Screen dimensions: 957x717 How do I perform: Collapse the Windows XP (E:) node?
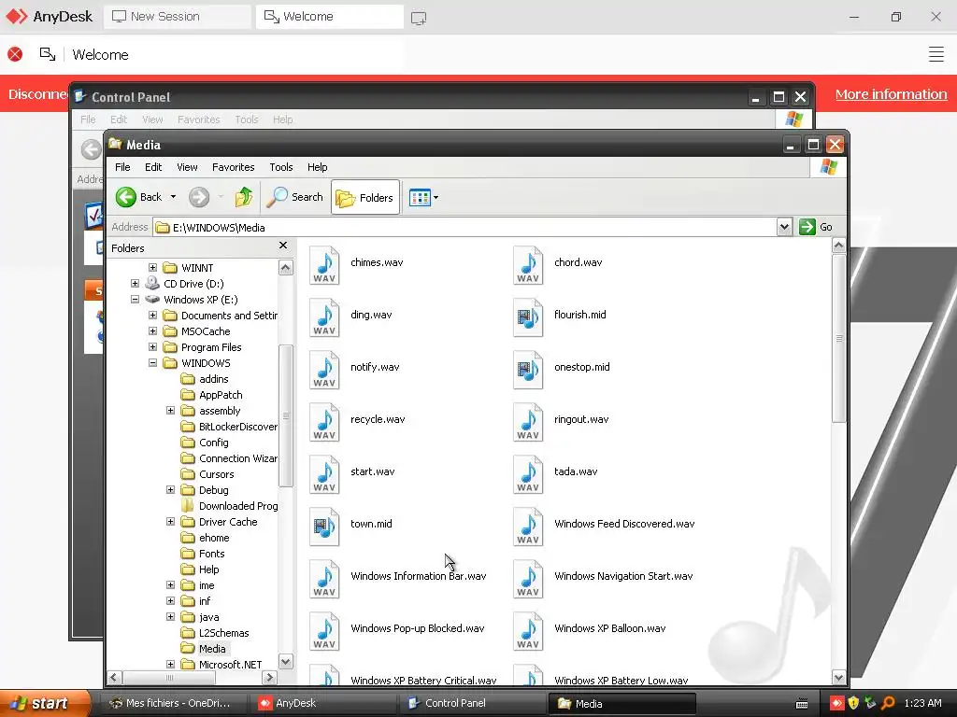coord(135,300)
